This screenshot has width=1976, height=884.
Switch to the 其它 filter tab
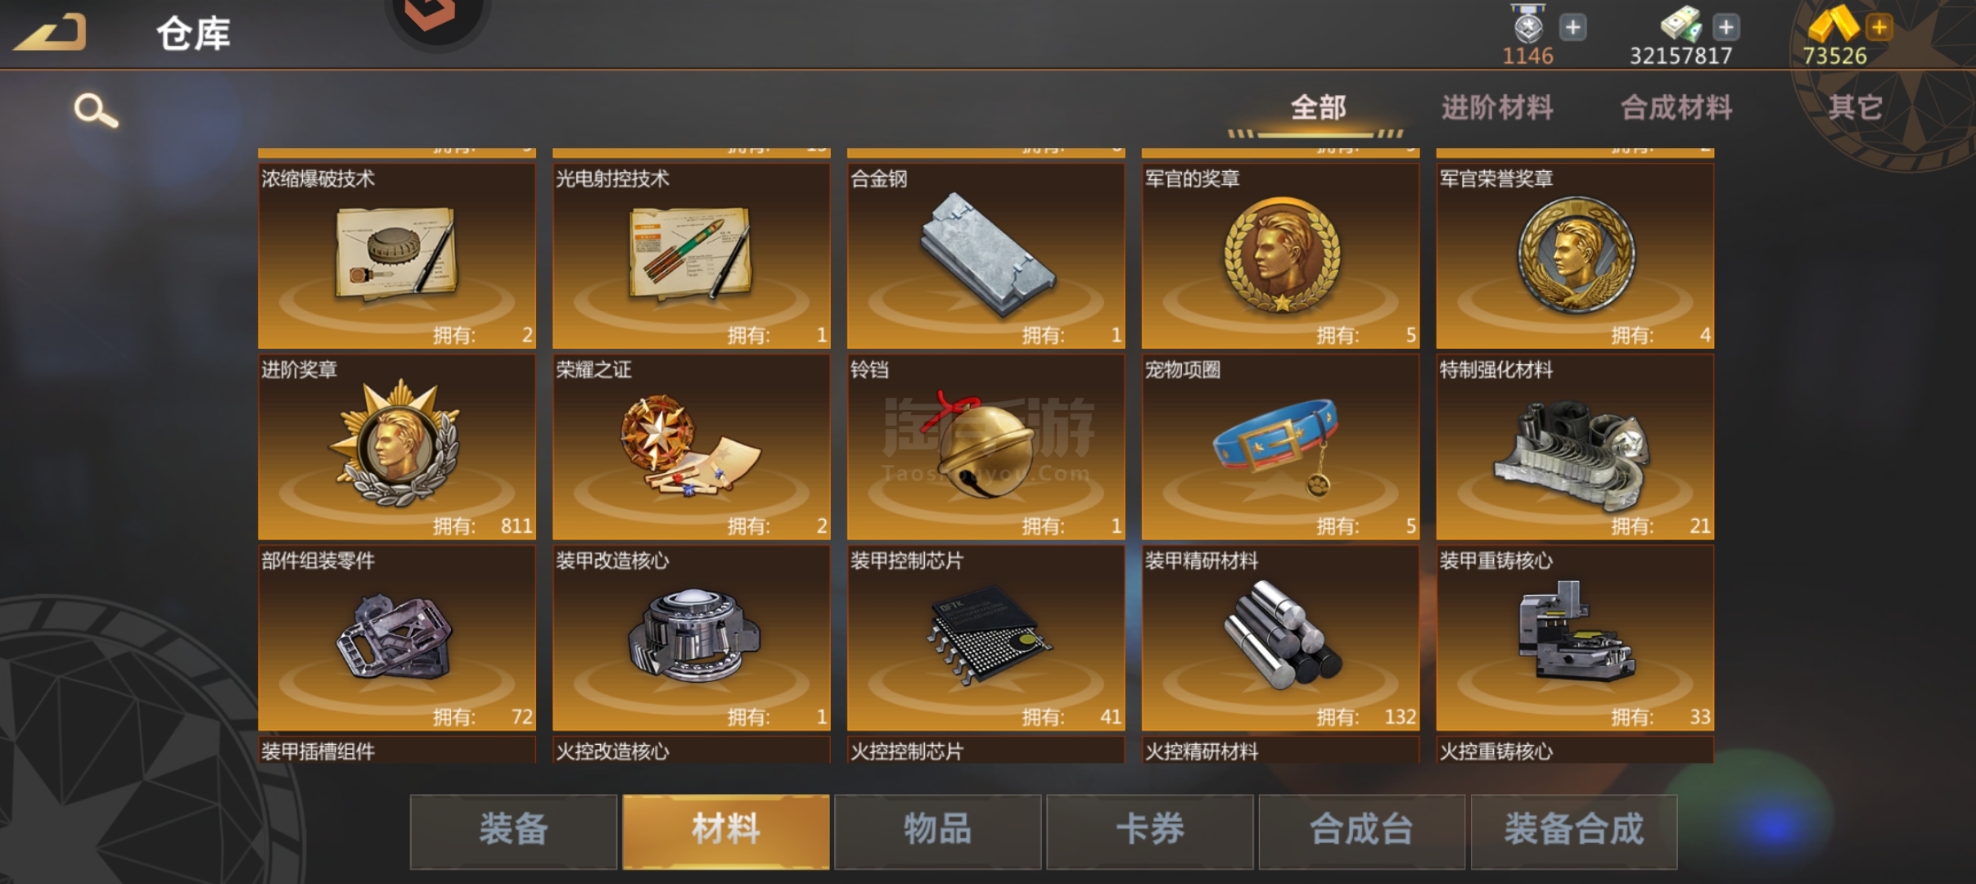pyautogui.click(x=1855, y=107)
